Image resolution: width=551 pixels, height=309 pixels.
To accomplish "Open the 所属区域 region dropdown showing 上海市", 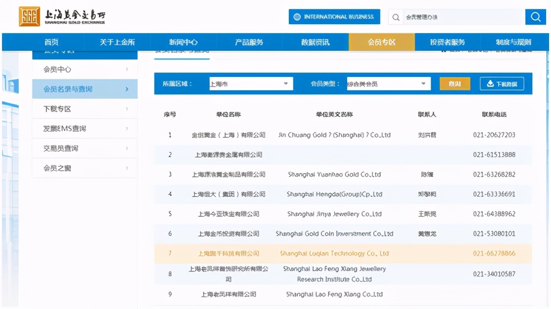I will pos(250,83).
